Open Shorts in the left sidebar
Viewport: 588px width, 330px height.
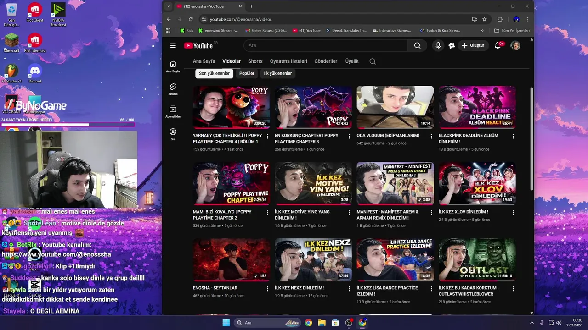click(173, 89)
